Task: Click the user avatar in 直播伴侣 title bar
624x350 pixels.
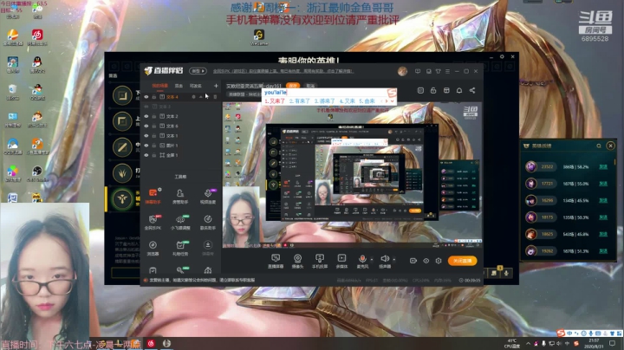Action: [x=402, y=71]
